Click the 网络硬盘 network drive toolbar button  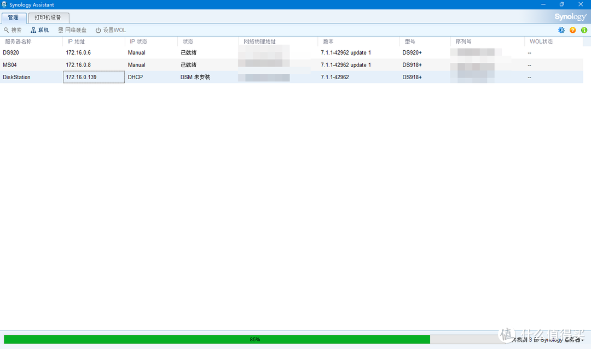72,30
